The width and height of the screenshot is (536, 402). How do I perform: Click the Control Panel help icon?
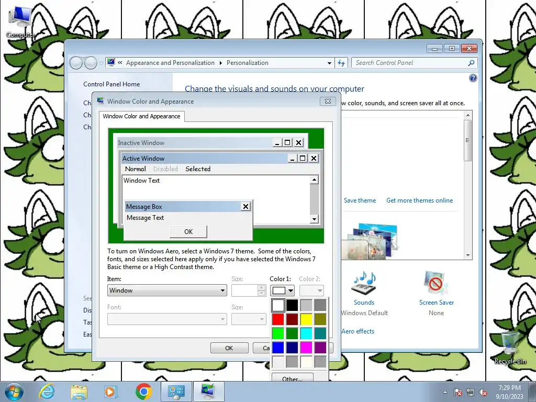point(473,78)
